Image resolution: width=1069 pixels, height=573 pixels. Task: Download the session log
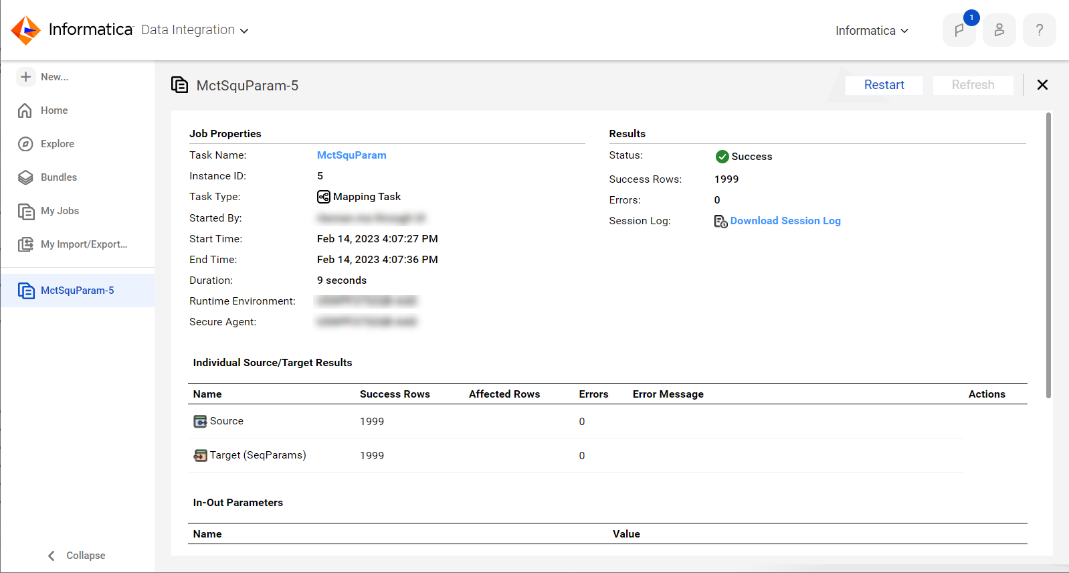pyautogui.click(x=785, y=221)
